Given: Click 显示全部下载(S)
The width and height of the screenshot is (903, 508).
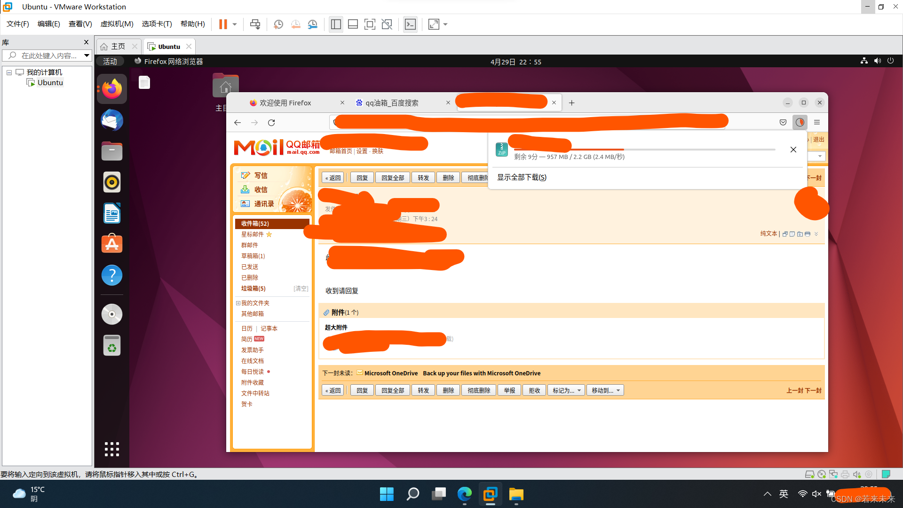Looking at the screenshot, I should click(x=522, y=177).
